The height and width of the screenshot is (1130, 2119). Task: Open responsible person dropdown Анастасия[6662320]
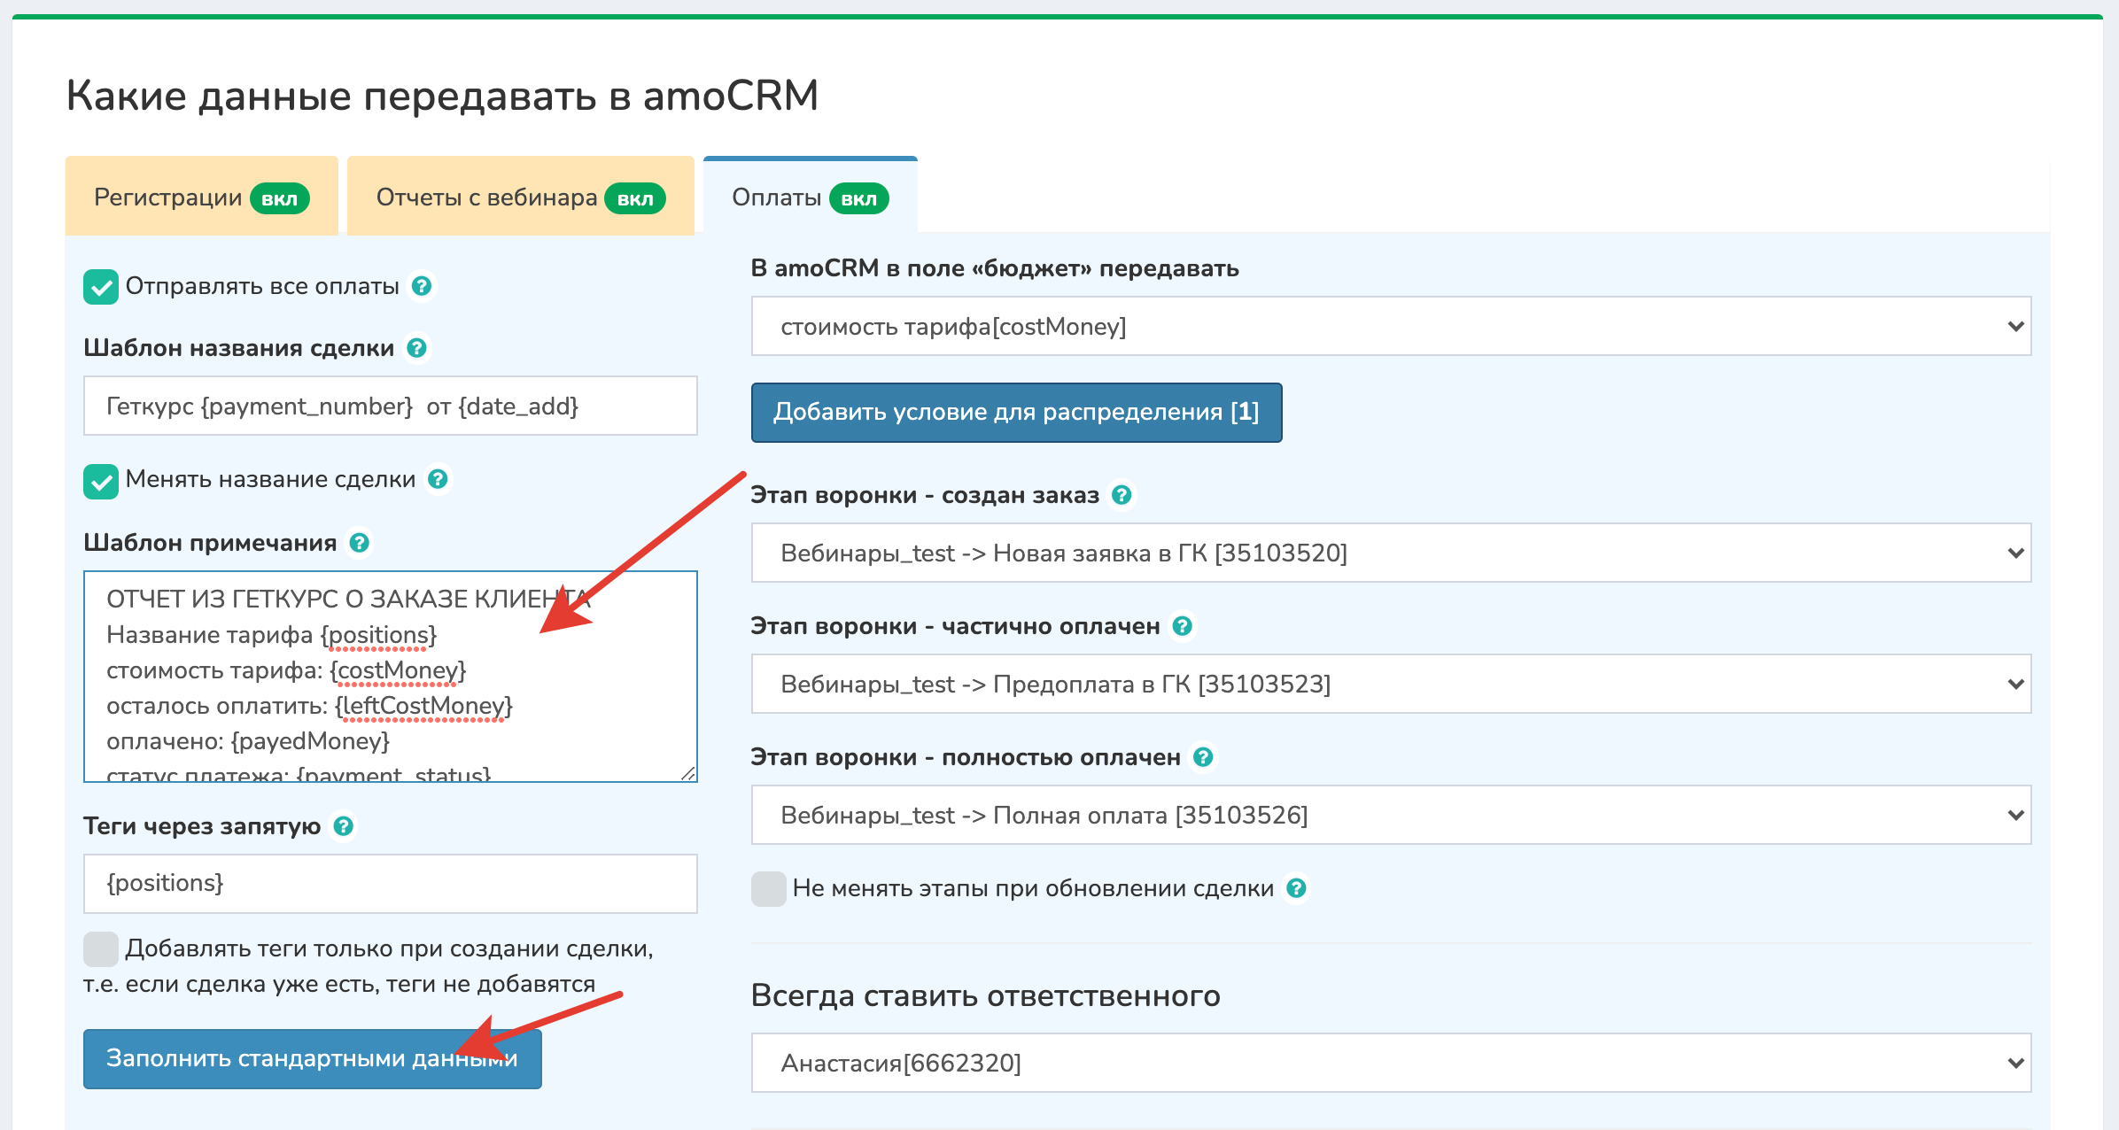(x=1391, y=1063)
